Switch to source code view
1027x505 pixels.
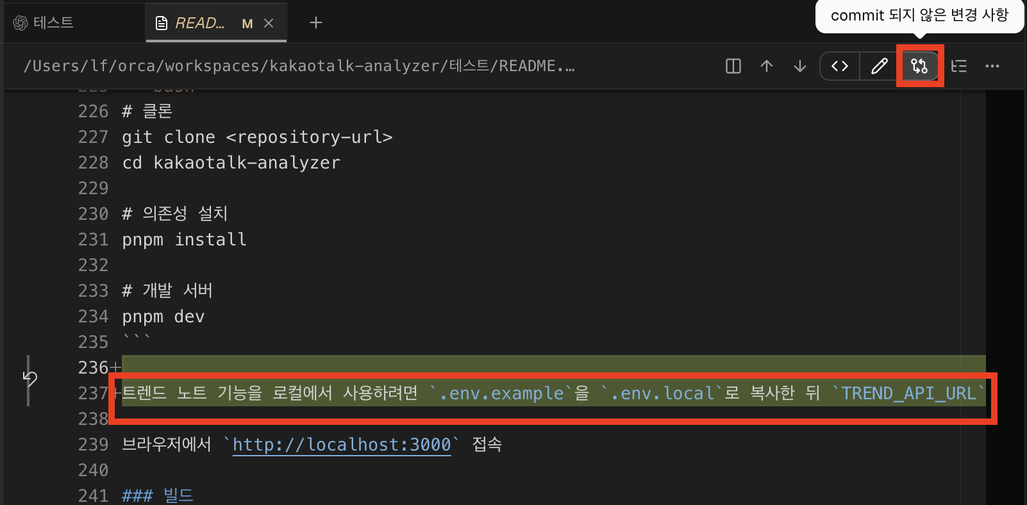coord(840,66)
